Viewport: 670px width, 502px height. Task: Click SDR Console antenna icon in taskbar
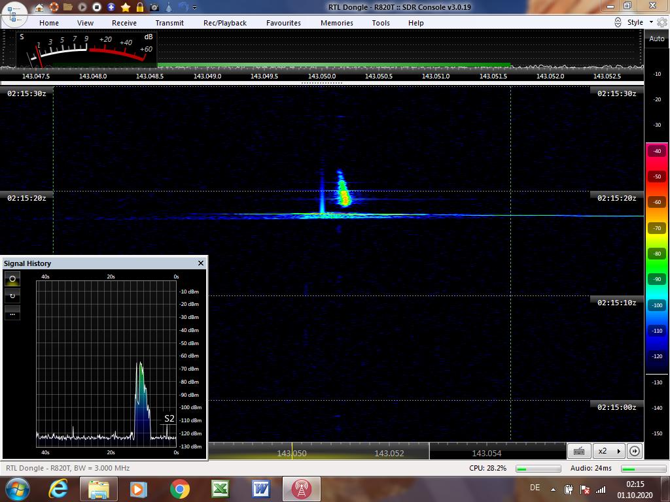tap(301, 489)
